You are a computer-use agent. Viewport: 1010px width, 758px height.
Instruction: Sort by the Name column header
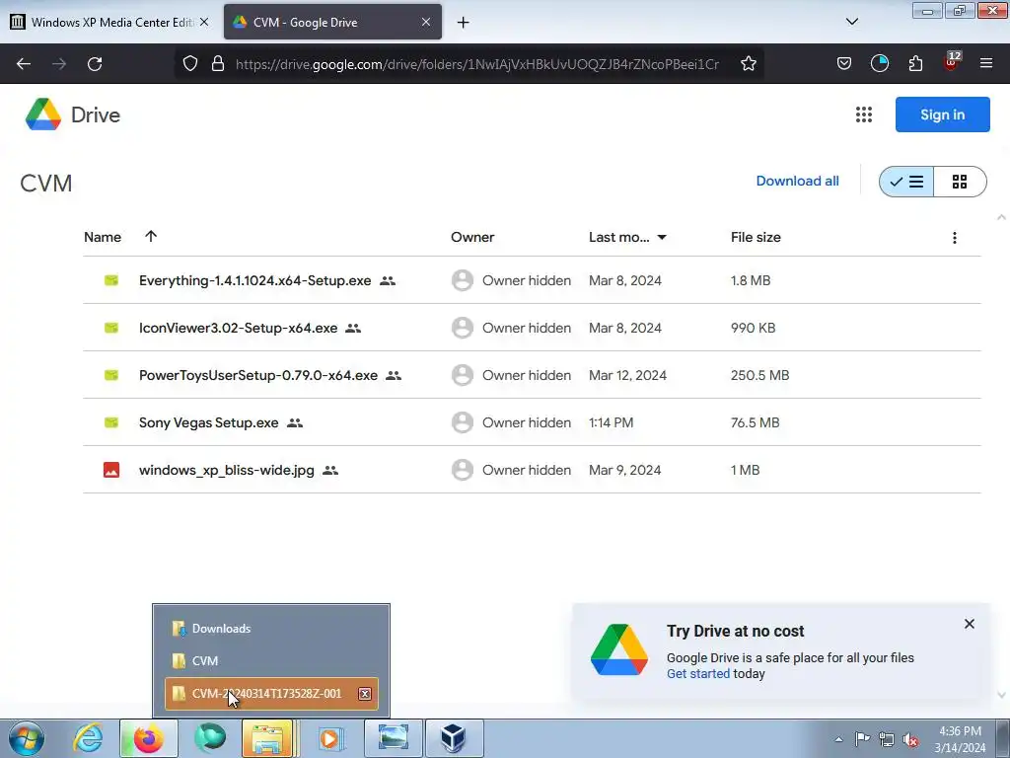103,237
